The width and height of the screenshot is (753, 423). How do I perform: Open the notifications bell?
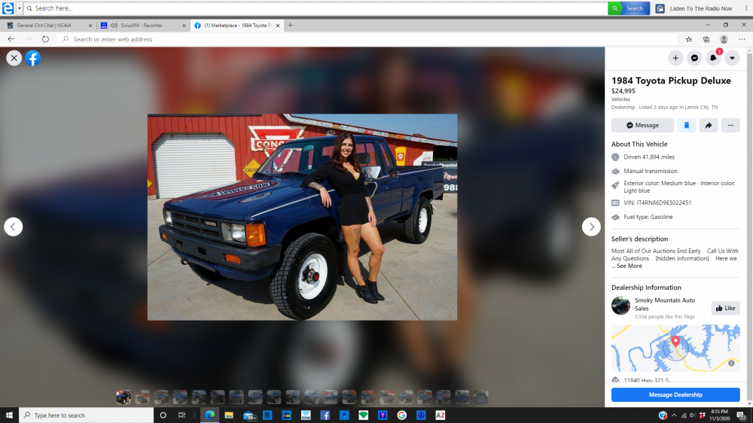tap(713, 58)
